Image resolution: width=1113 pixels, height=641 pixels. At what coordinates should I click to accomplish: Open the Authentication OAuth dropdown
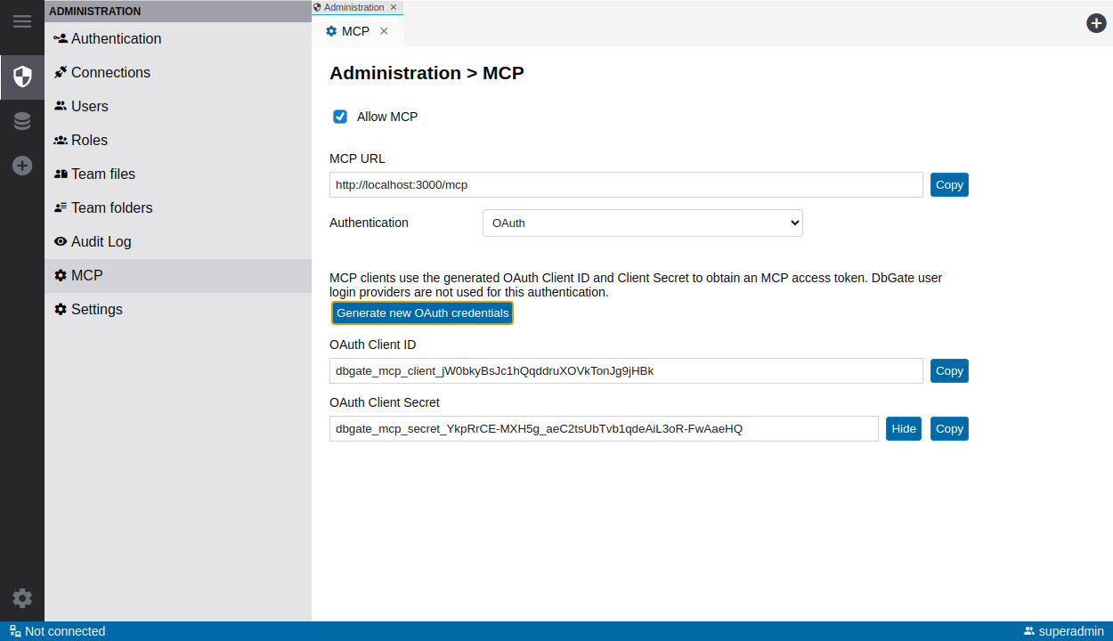tap(643, 223)
